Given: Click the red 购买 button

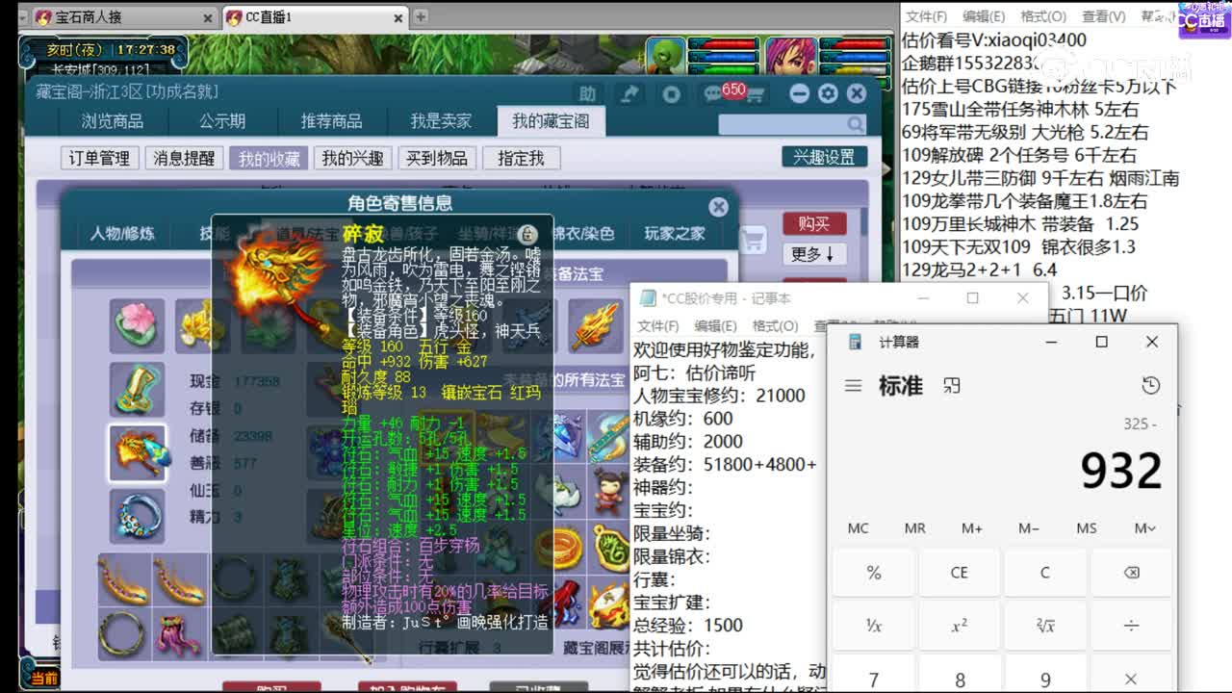Looking at the screenshot, I should click(x=813, y=223).
